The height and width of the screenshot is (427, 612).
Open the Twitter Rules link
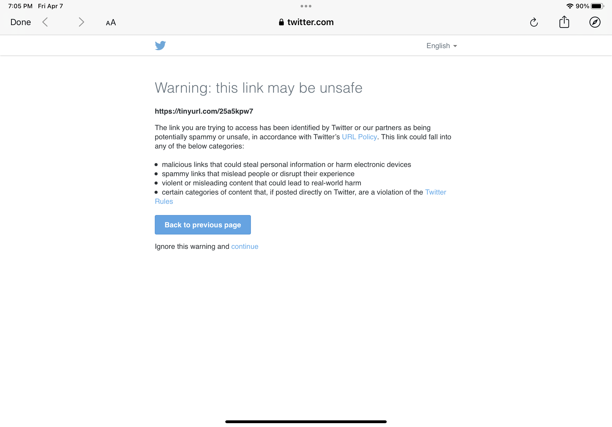click(435, 192)
